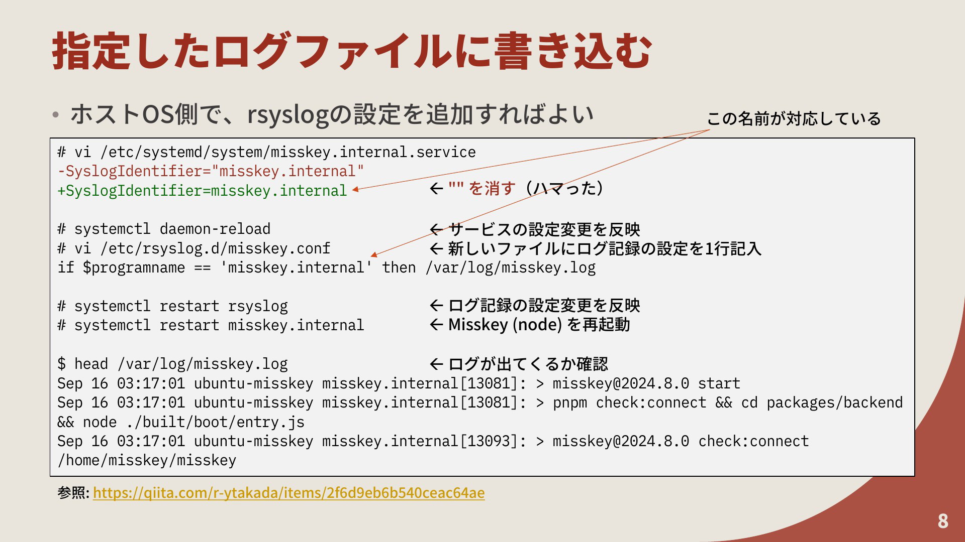Click the slide page number 8
Viewport: 965px width, 542px height.
coord(943,521)
